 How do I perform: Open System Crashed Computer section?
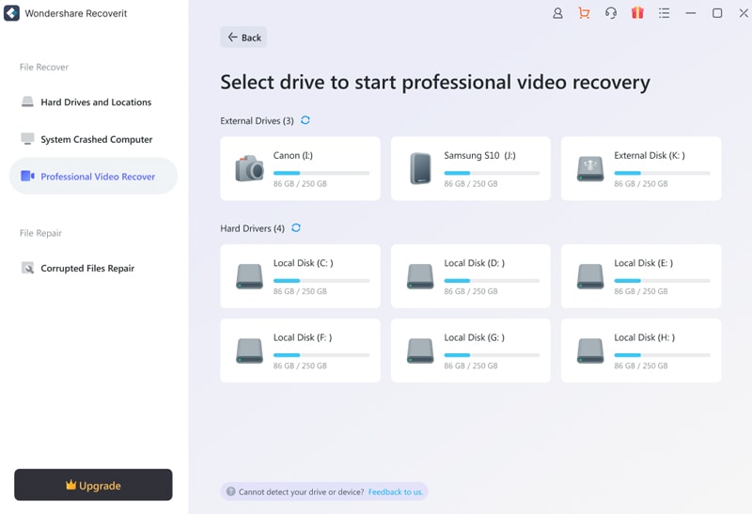coord(93,139)
